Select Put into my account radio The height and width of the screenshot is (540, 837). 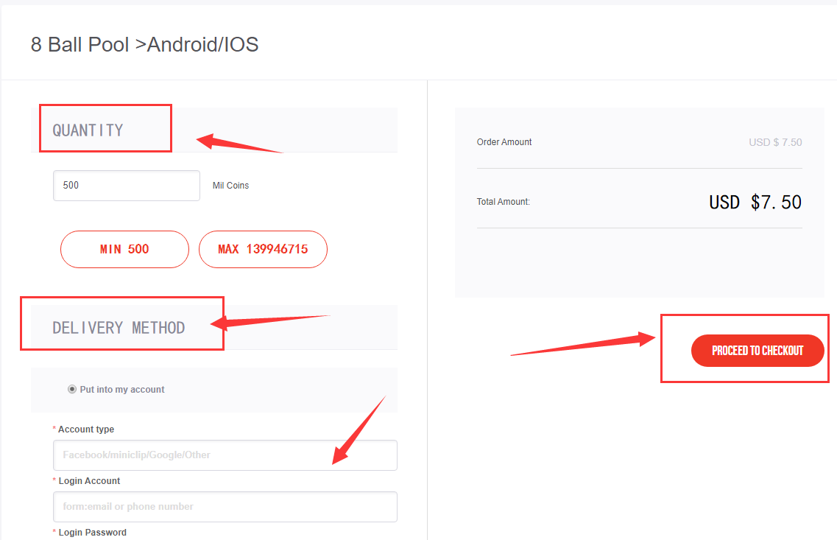tap(72, 390)
